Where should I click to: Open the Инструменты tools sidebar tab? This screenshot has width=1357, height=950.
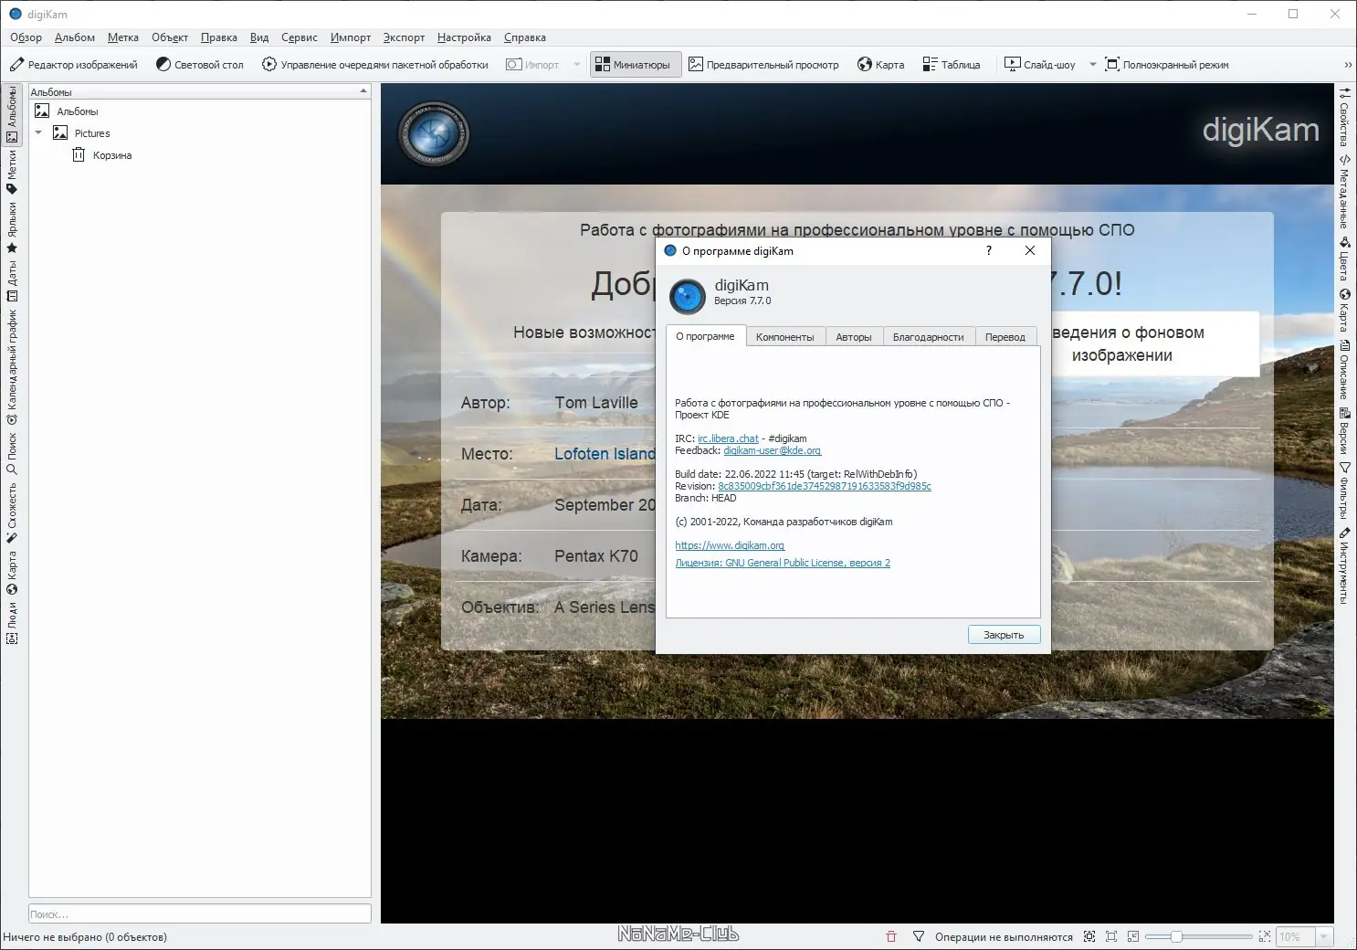(1344, 565)
